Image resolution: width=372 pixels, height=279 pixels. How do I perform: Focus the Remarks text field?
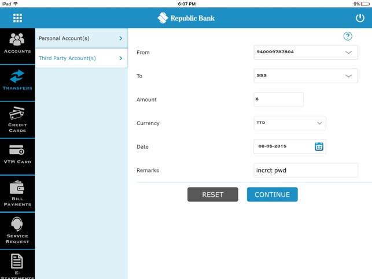306,170
